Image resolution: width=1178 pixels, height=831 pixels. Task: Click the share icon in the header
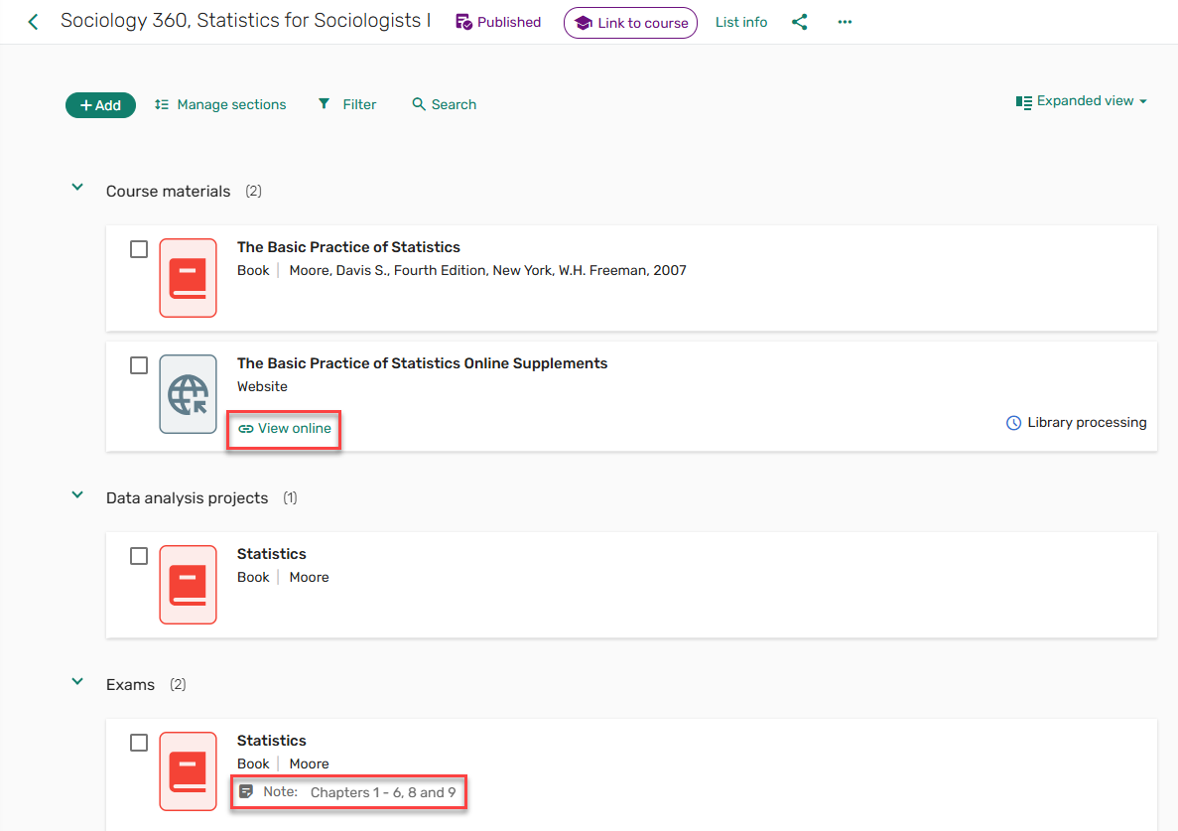tap(799, 22)
